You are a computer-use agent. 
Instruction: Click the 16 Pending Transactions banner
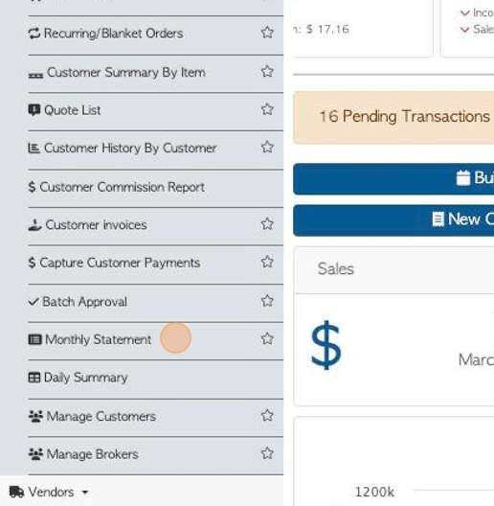[x=393, y=118]
